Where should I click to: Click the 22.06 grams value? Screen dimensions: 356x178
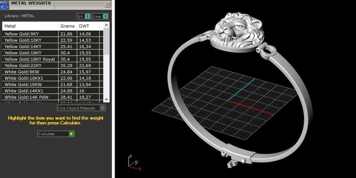tap(66, 78)
